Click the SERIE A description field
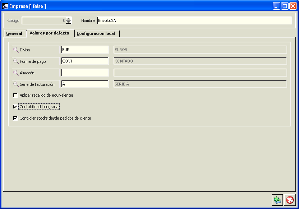This screenshot has width=299, height=209. tap(200, 84)
